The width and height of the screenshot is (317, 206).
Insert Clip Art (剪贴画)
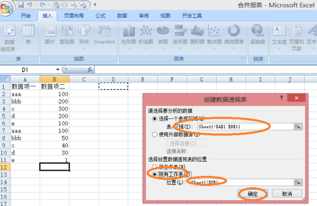(x=67, y=34)
